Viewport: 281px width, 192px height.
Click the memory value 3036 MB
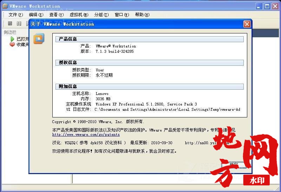(103, 99)
